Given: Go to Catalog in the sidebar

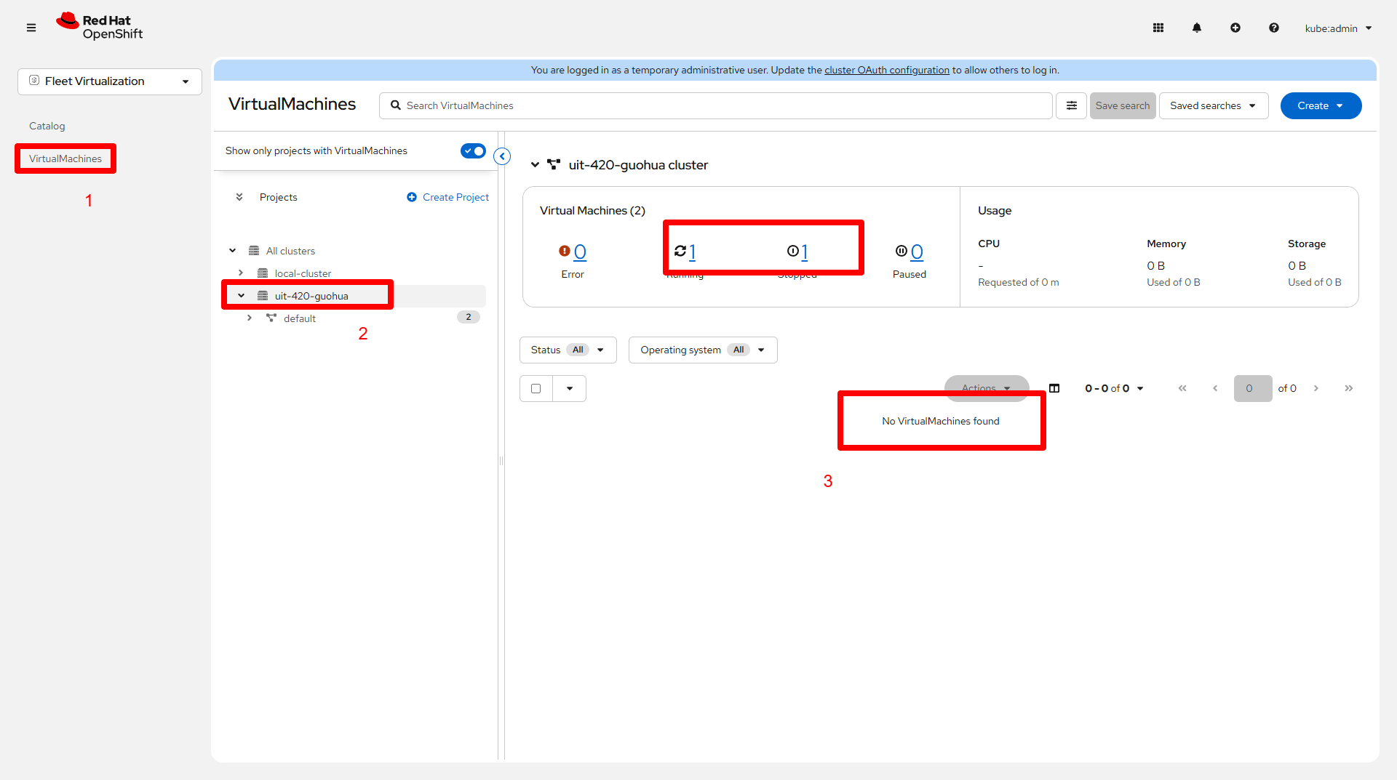Looking at the screenshot, I should pos(47,126).
